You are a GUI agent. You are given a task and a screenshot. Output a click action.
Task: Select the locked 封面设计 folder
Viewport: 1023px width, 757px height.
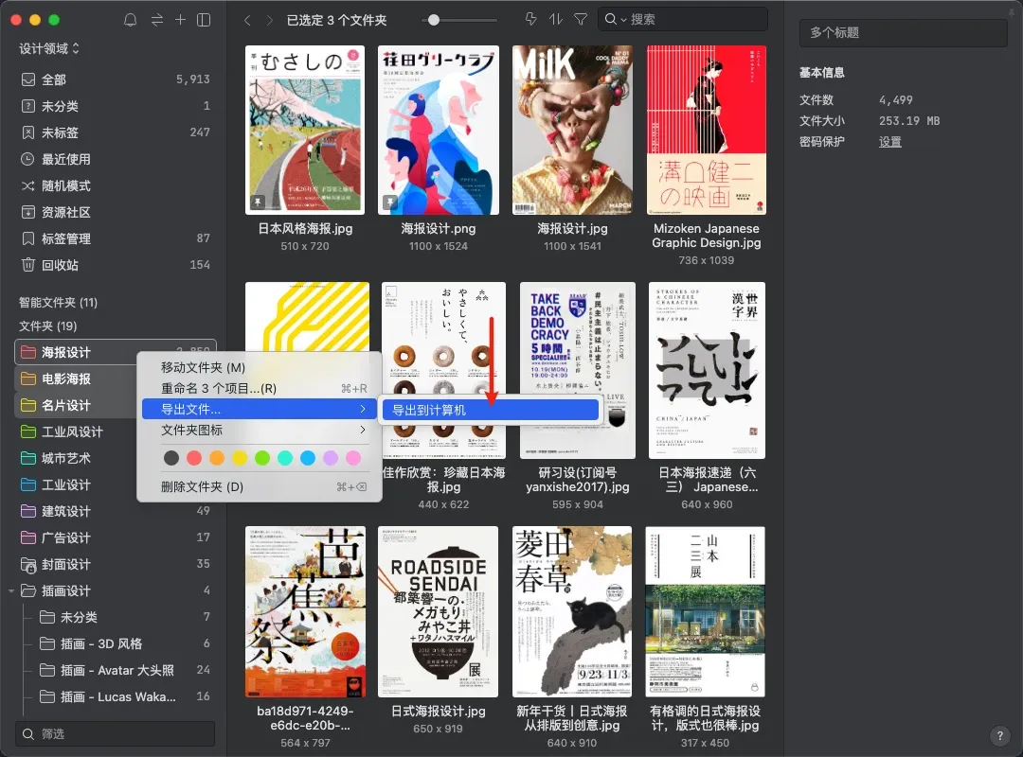(116, 564)
